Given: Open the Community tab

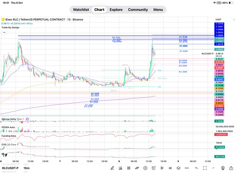Looking at the screenshot, I should pos(138,10).
